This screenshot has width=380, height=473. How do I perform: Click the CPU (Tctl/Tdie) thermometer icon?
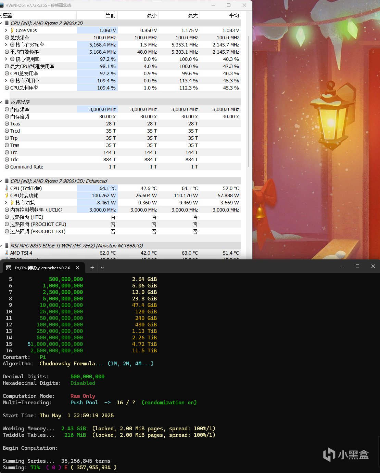tap(7, 188)
